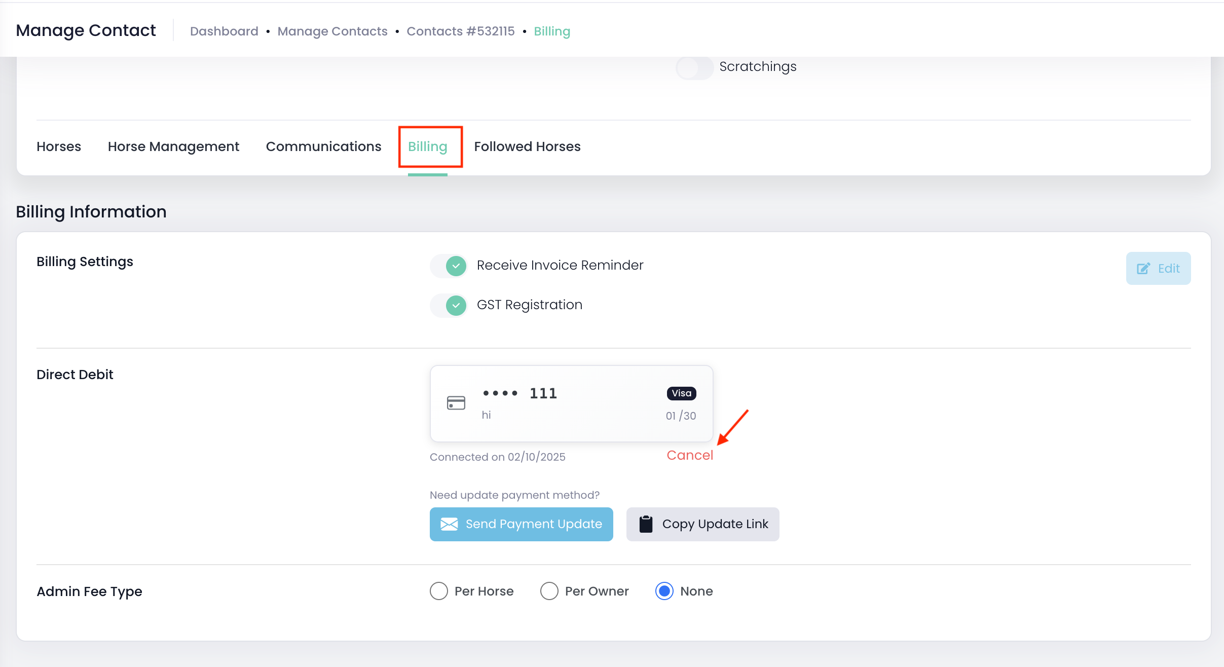Click the pencil icon on Edit button

[1143, 269]
